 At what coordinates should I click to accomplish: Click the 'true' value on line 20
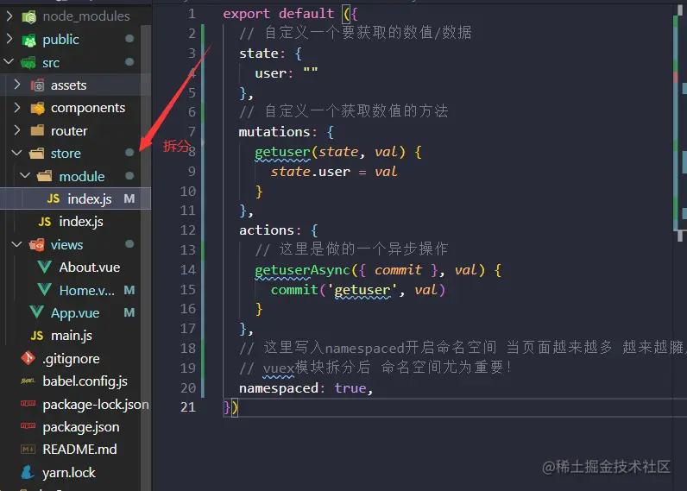350,388
